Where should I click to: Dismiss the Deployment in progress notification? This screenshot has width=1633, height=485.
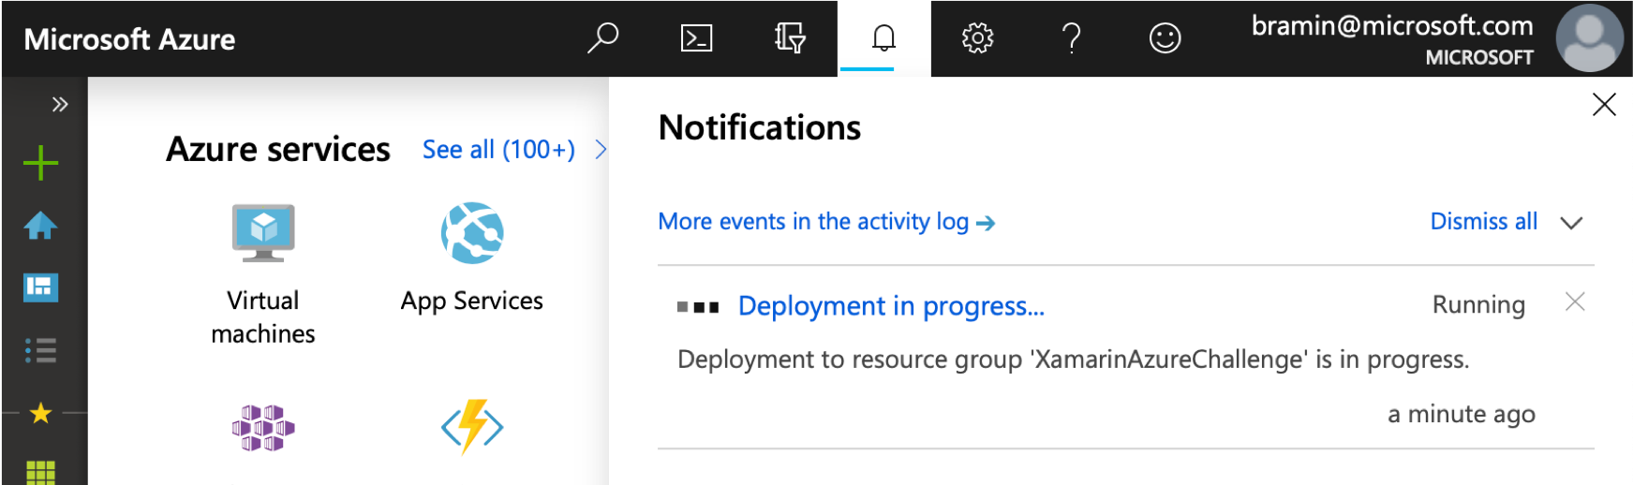1575,301
